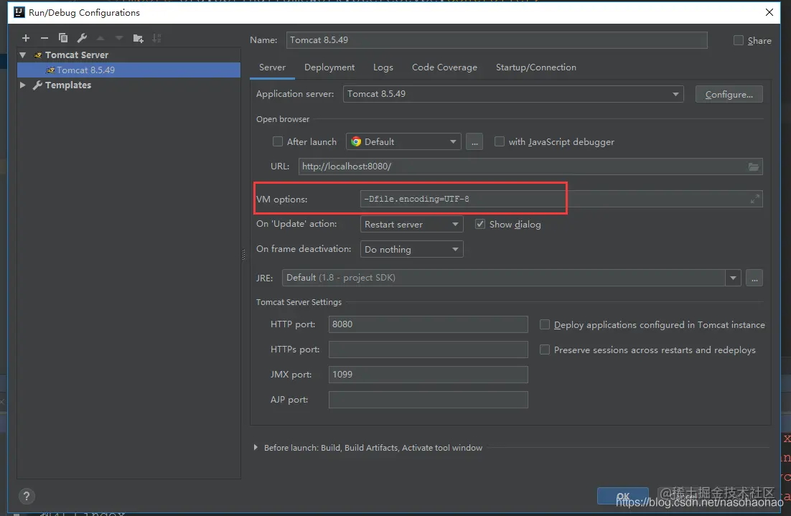
Task: Open the JRE dropdown arrow
Action: pos(733,278)
